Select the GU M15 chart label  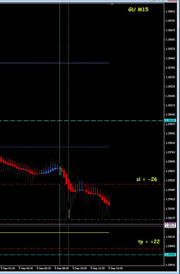[x=138, y=10]
